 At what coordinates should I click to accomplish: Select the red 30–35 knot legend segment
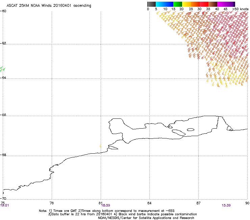(204, 4)
